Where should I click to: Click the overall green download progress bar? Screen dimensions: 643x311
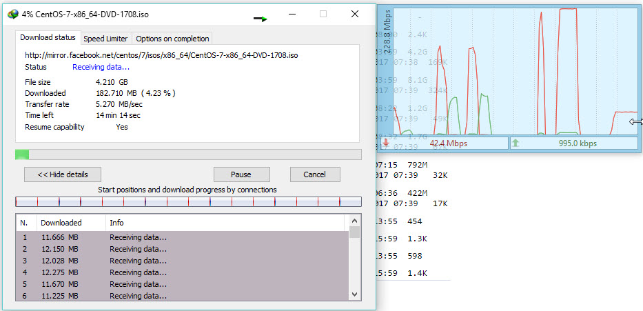pyautogui.click(x=188, y=154)
